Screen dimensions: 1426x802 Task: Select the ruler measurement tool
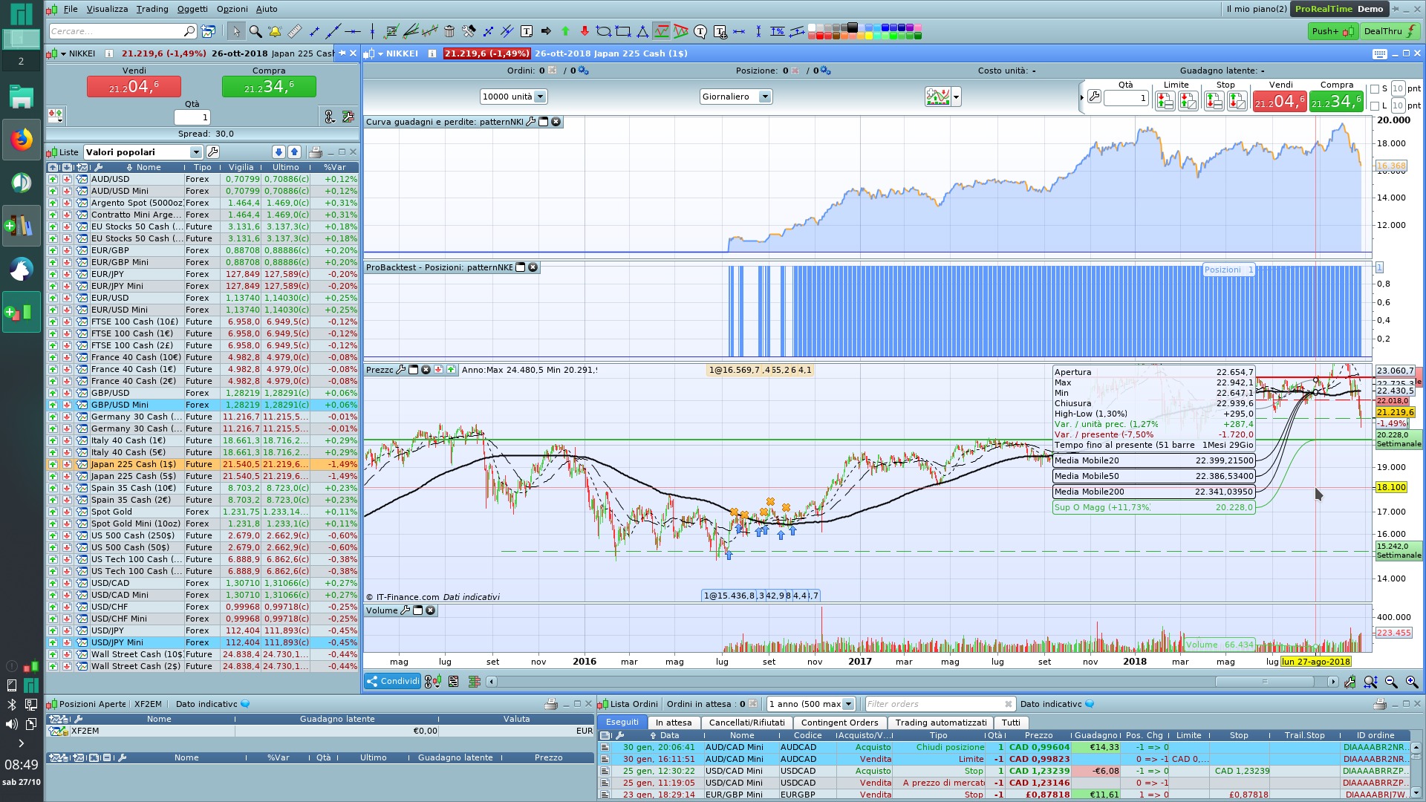point(294,31)
